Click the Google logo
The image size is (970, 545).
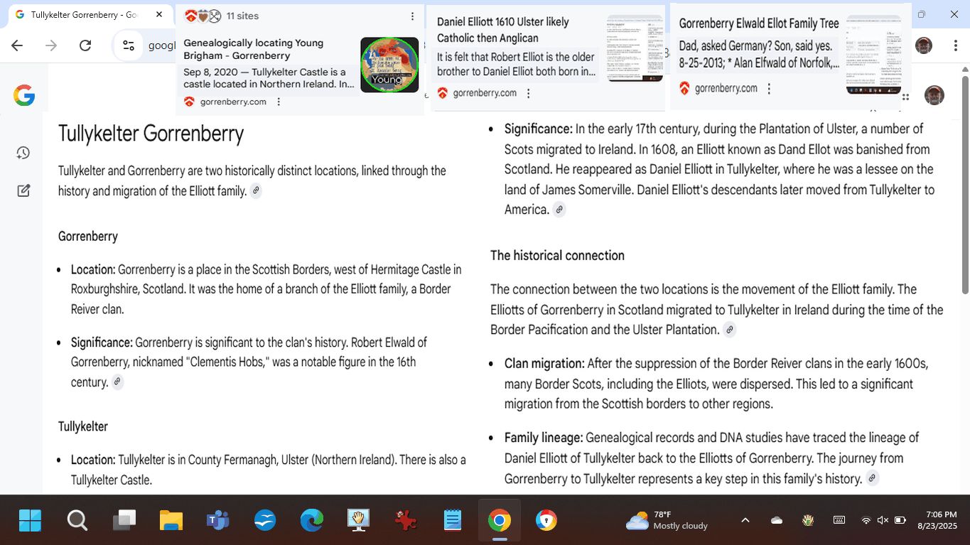pos(24,95)
